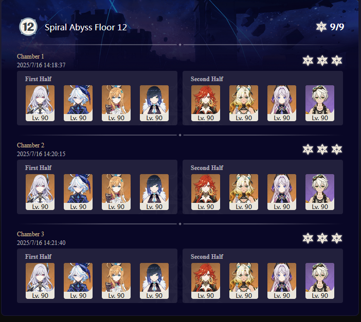Click Chamber 2 Second Half label
The width and height of the screenshot is (361, 322).
(x=207, y=168)
